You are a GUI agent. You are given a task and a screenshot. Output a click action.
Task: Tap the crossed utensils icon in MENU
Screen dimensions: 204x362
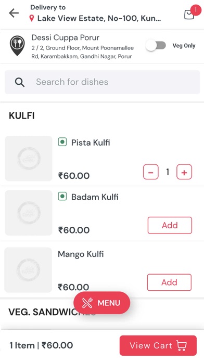(x=87, y=303)
